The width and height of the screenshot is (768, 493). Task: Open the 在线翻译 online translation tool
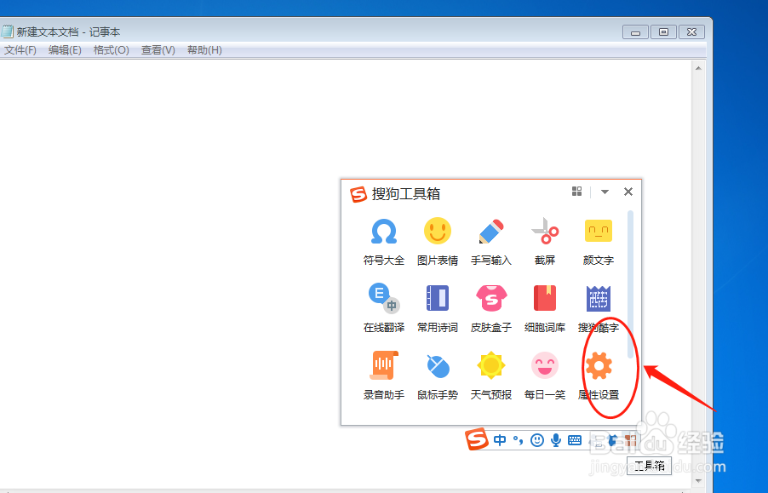pyautogui.click(x=384, y=309)
